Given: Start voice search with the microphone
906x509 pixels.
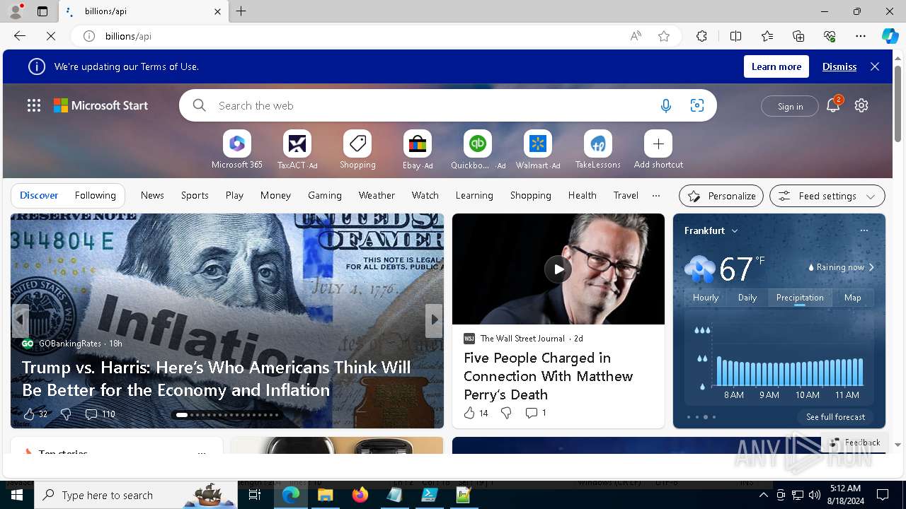Looking at the screenshot, I should coord(666,105).
